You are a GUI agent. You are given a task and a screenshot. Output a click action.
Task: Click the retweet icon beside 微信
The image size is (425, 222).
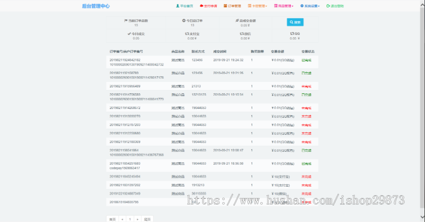pyautogui.click(x=242, y=34)
